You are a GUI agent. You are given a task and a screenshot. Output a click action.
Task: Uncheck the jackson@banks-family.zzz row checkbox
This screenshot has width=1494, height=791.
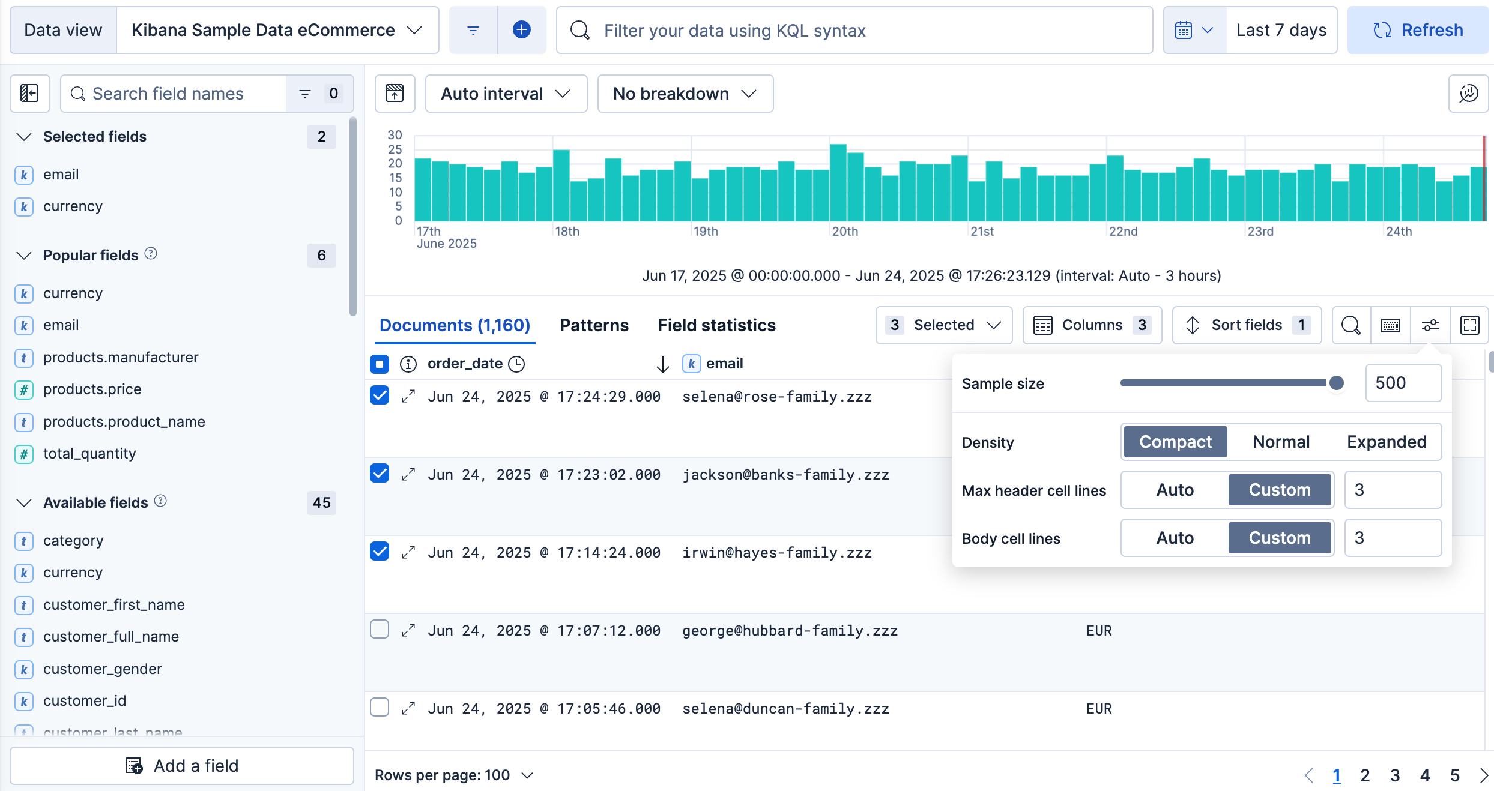(380, 474)
